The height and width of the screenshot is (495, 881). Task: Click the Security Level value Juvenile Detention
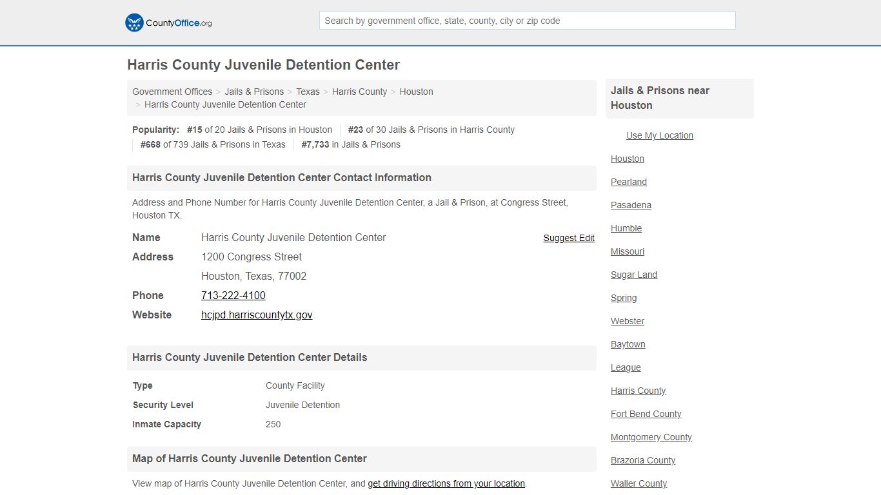coord(302,405)
